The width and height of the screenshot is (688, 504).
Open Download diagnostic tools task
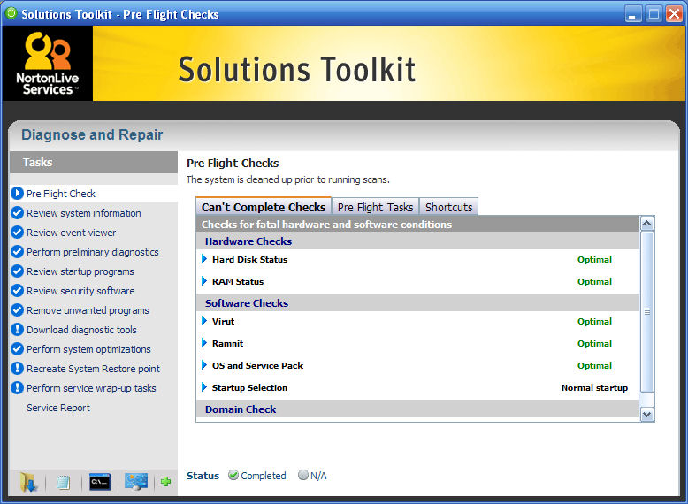coord(81,330)
